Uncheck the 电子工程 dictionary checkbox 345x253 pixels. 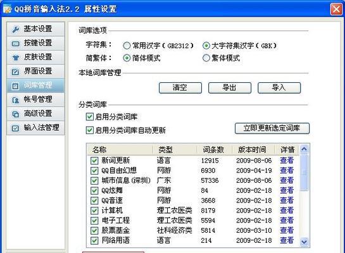click(x=94, y=221)
